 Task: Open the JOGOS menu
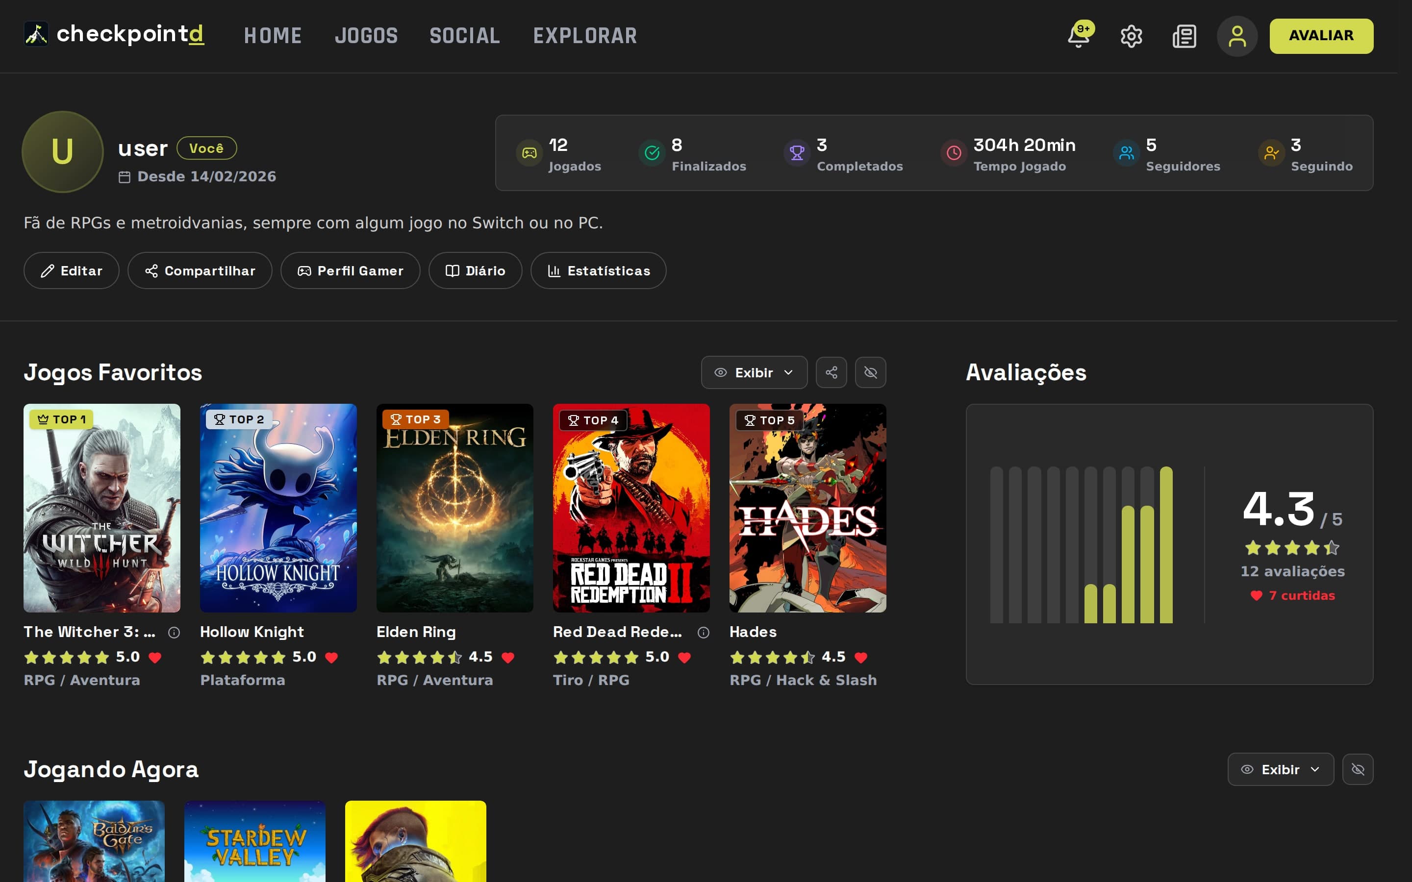(x=366, y=36)
